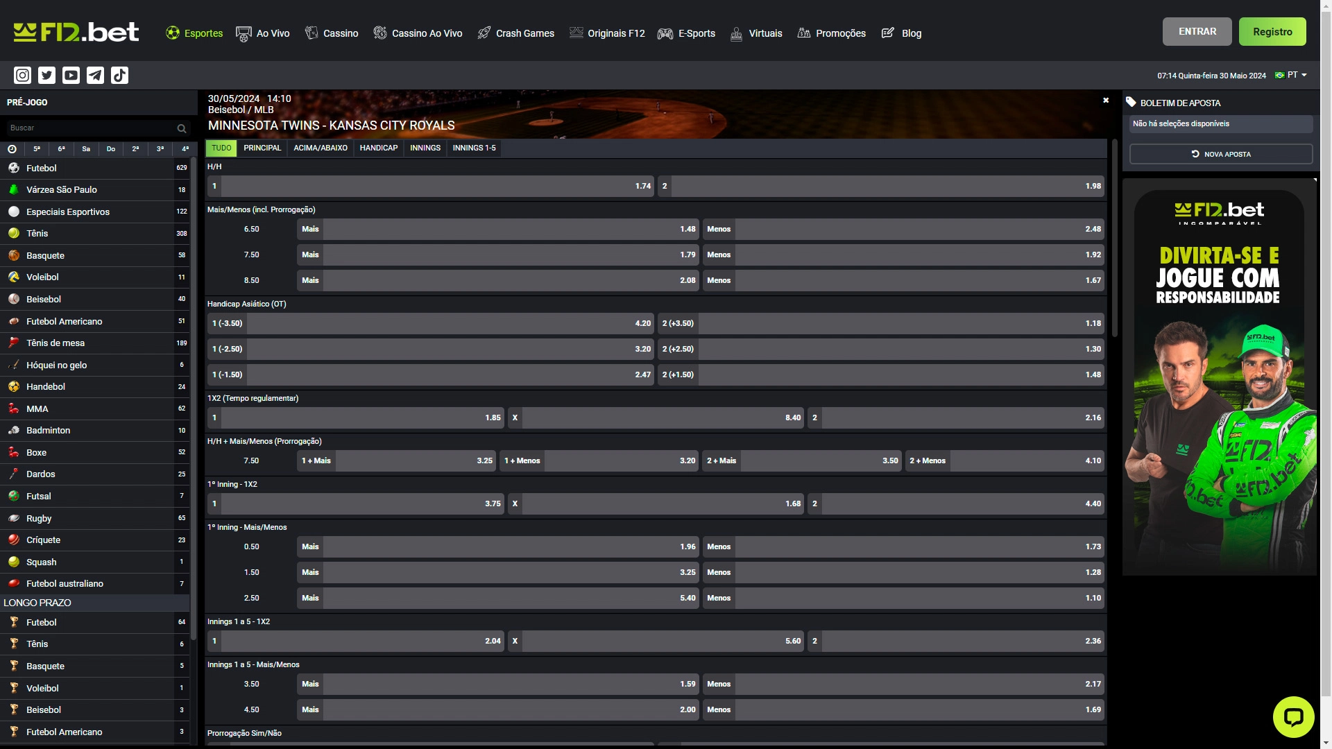The width and height of the screenshot is (1332, 749).
Task: Open the live chat bubble
Action: click(x=1293, y=716)
